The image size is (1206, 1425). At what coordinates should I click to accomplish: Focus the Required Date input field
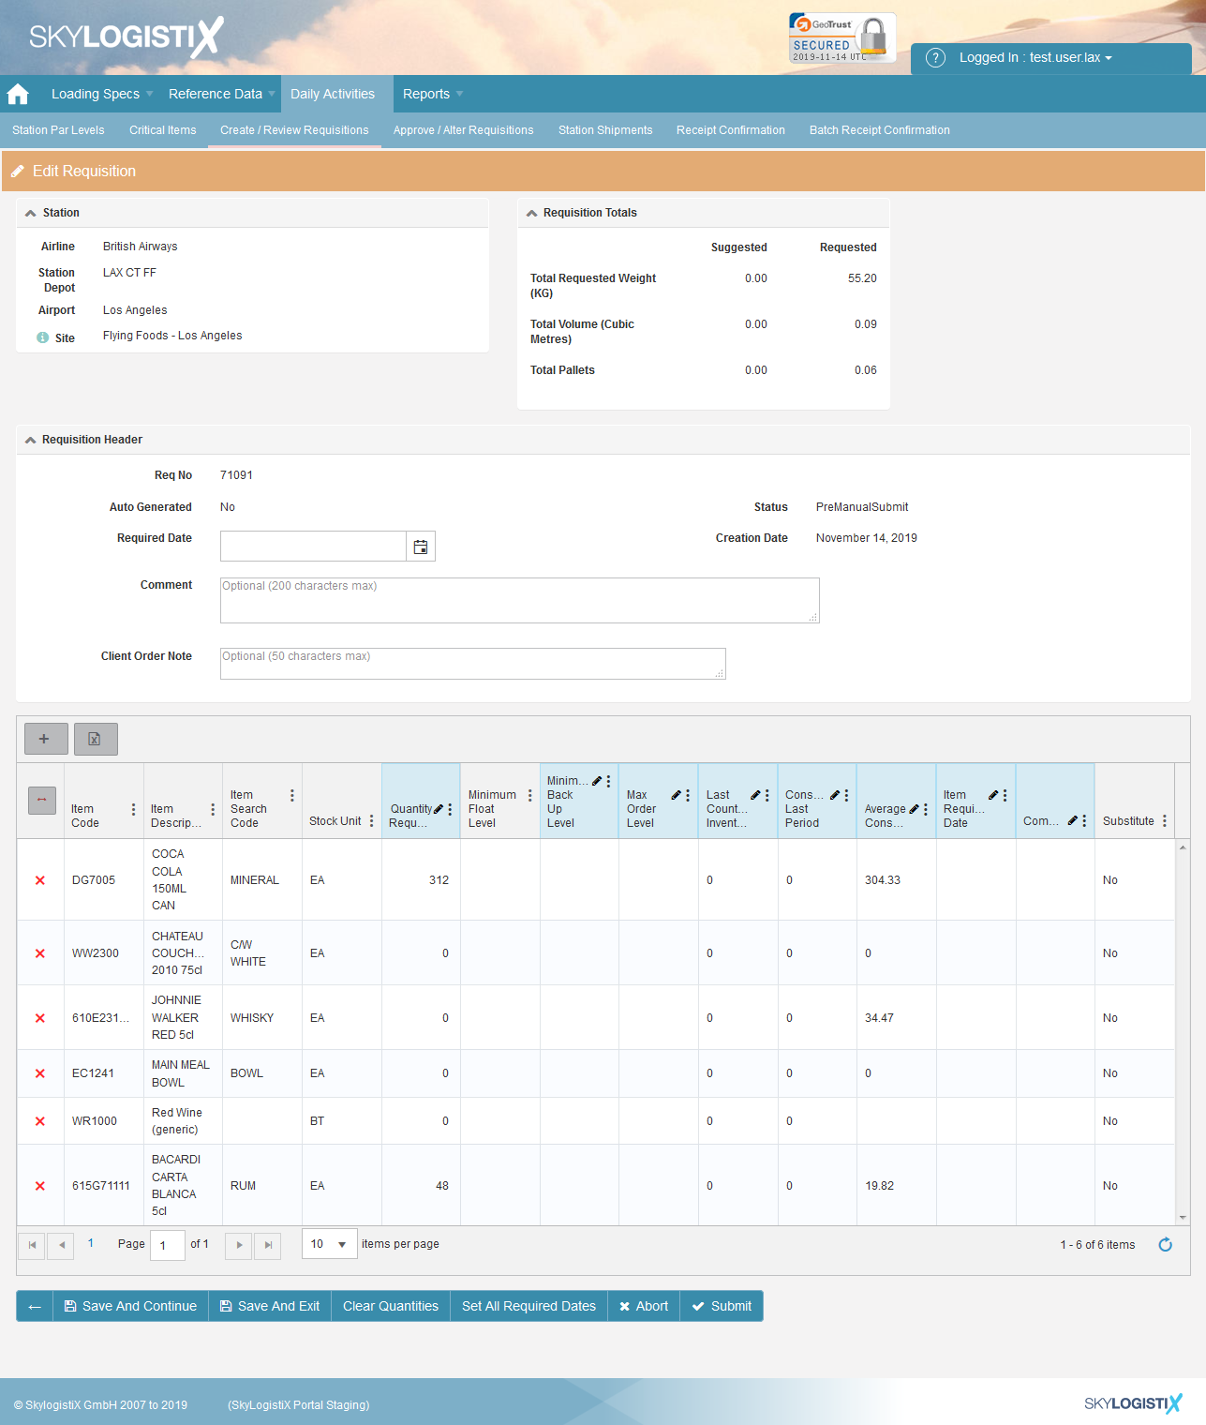point(313,547)
